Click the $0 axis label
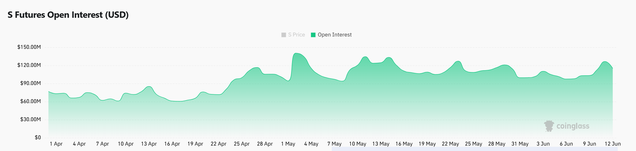The width and height of the screenshot is (636, 151). pos(38,137)
